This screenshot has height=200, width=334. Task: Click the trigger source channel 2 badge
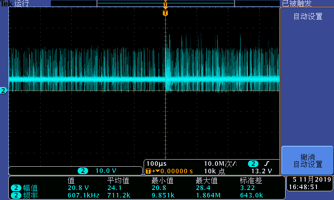point(253,164)
